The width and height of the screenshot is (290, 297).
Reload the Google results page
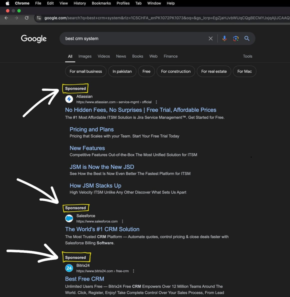[27, 18]
